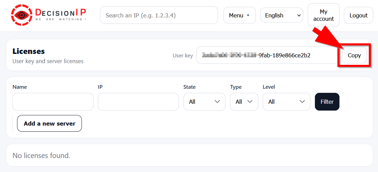This screenshot has height=172, width=378.
Task: Expand the State filter dropdown
Action: pyautogui.click(x=204, y=102)
